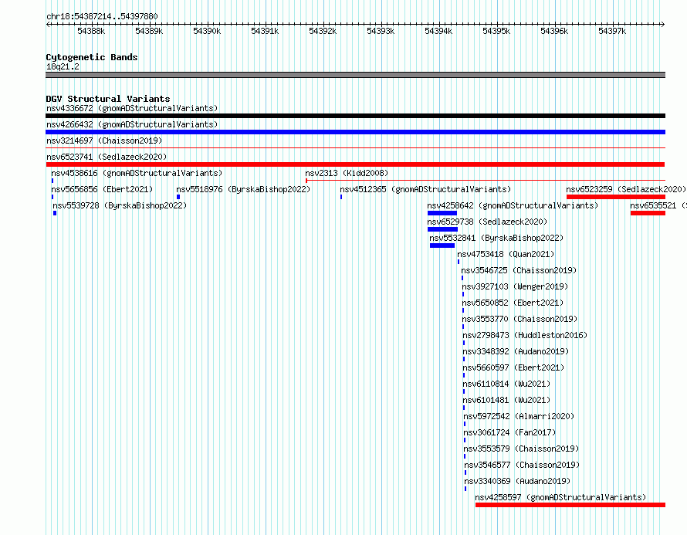Select the blue nsv6529738 variant bar
This screenshot has height=535, width=687.
point(442,229)
